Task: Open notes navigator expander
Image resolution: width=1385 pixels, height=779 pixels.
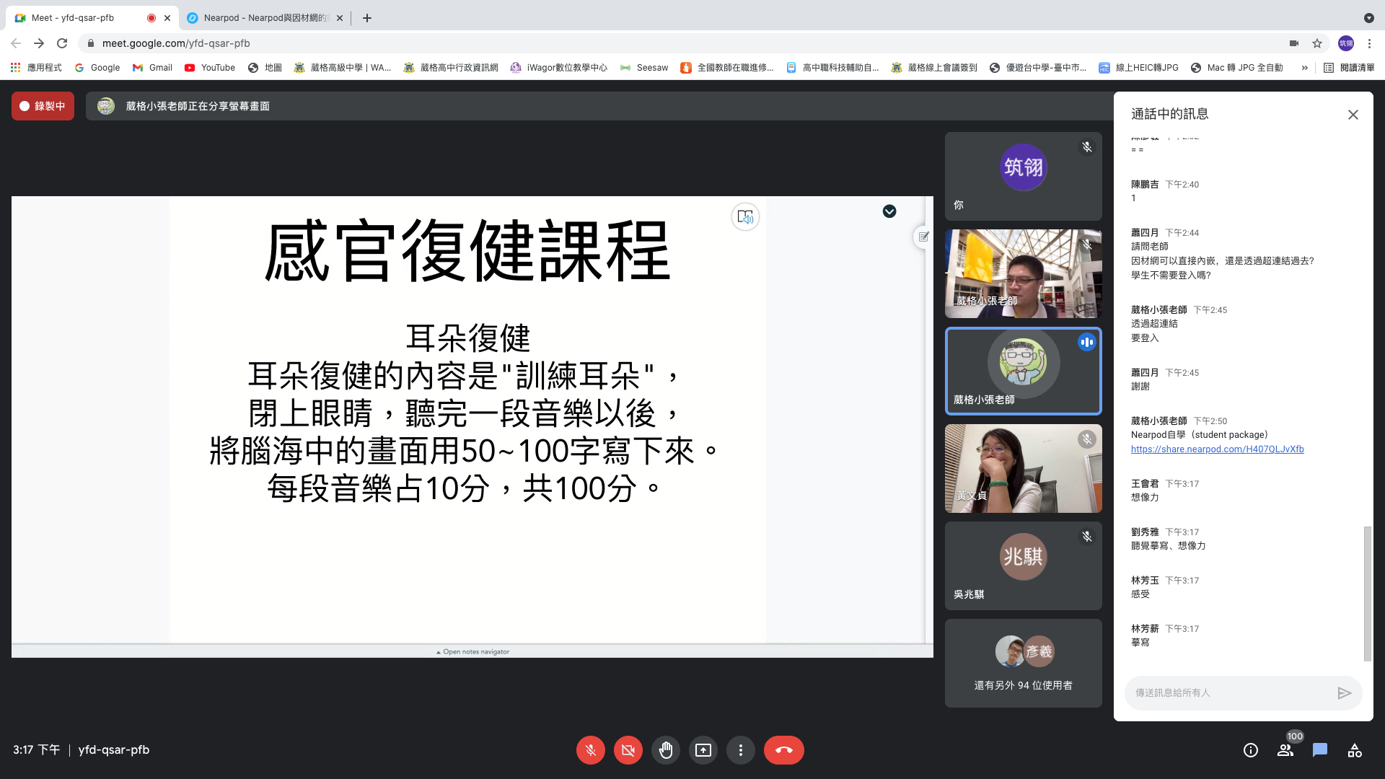Action: (x=472, y=651)
